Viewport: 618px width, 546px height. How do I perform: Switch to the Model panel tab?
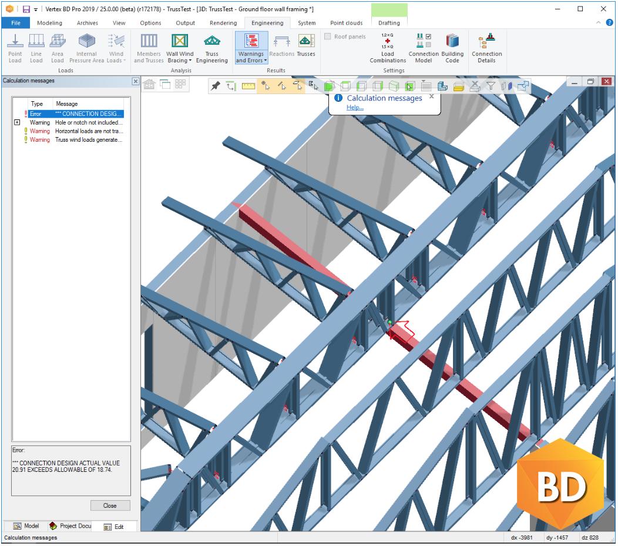(26, 527)
